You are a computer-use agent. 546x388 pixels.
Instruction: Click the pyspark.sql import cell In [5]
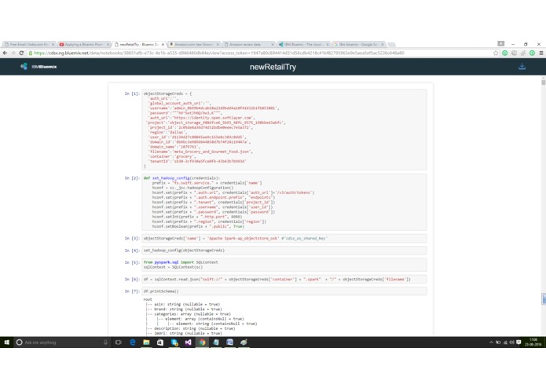click(284, 265)
